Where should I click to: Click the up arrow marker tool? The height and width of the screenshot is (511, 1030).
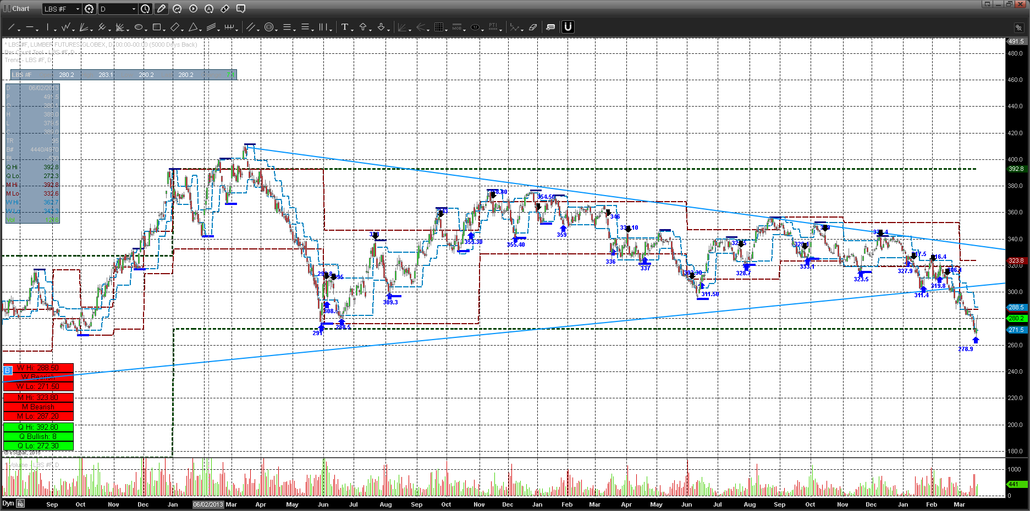click(x=363, y=27)
